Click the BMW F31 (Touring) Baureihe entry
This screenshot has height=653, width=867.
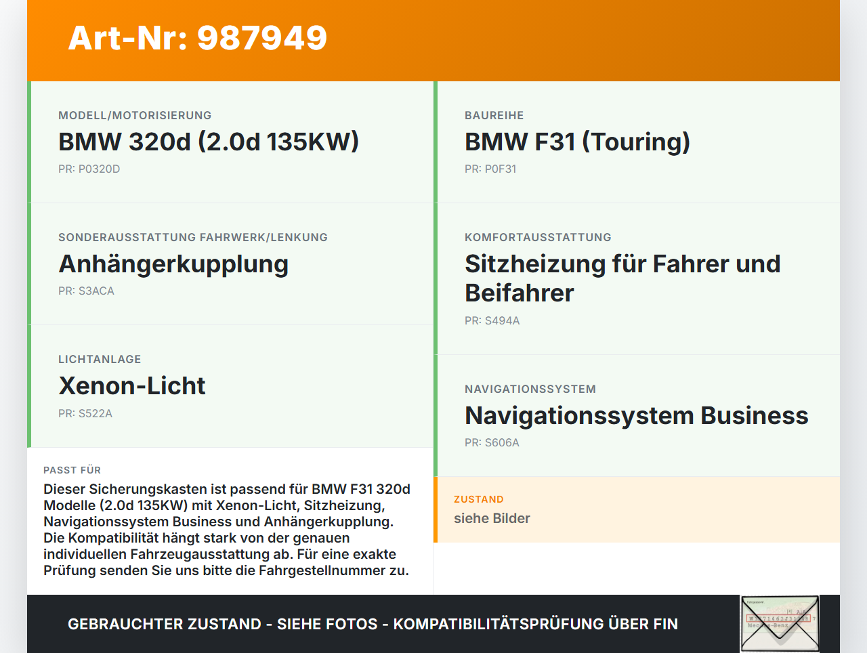pyautogui.click(x=576, y=142)
